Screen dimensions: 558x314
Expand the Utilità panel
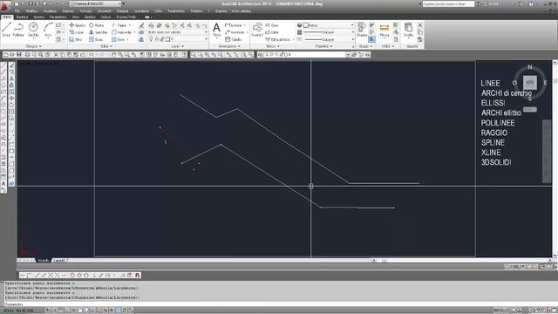(387, 46)
